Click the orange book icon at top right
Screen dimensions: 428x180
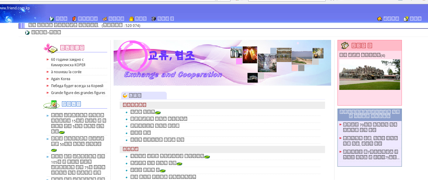pyautogui.click(x=379, y=19)
